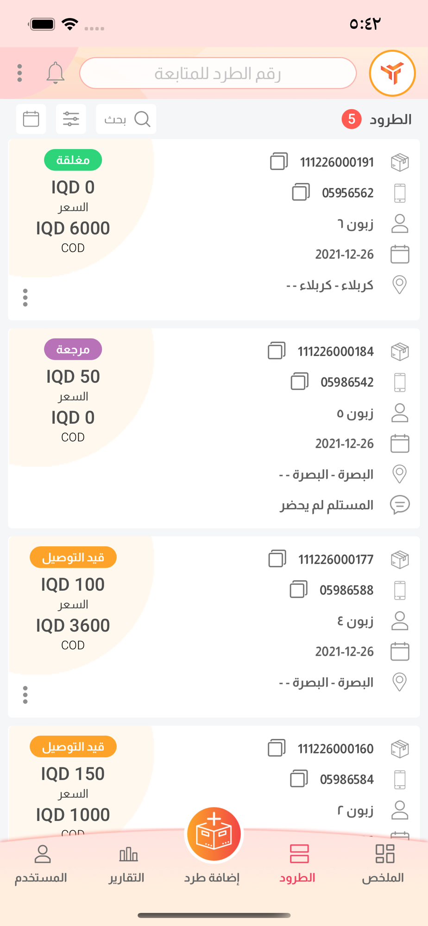Open options menu for parcel 111226000191
The width and height of the screenshot is (428, 926).
point(25,298)
